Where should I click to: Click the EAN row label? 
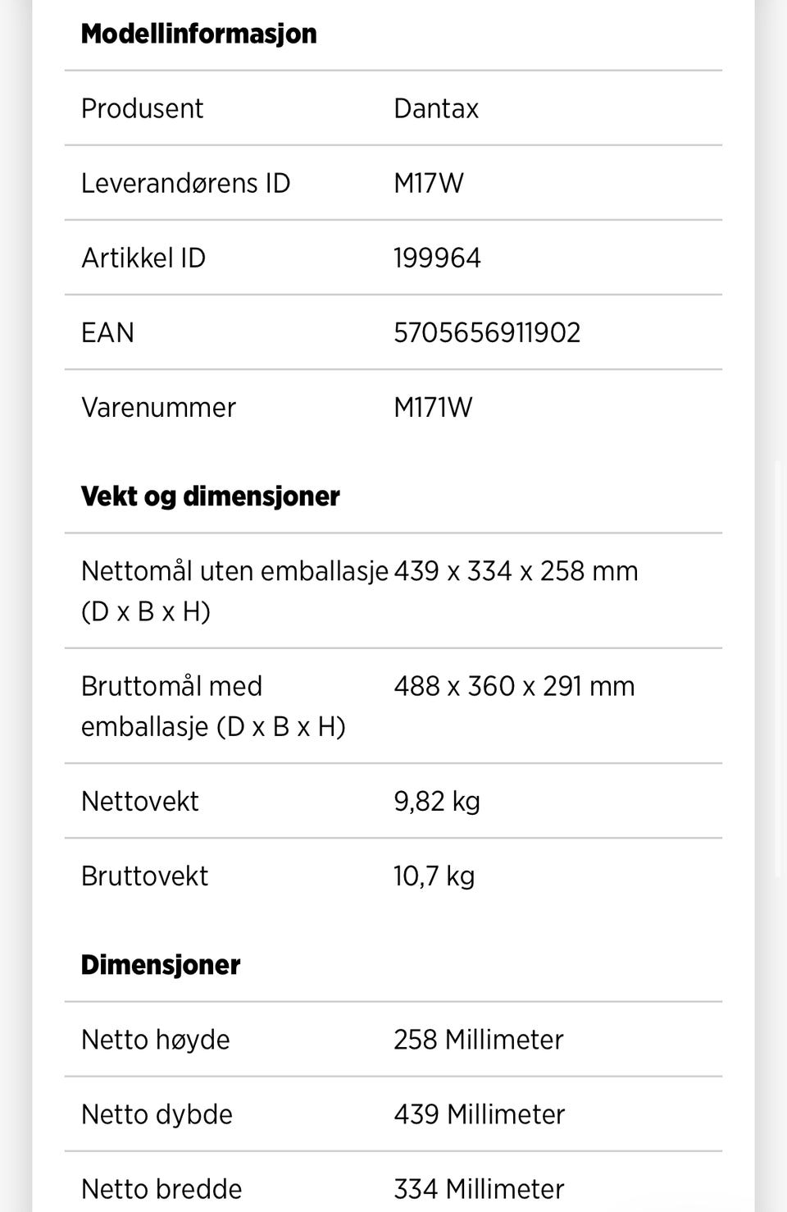(x=107, y=332)
